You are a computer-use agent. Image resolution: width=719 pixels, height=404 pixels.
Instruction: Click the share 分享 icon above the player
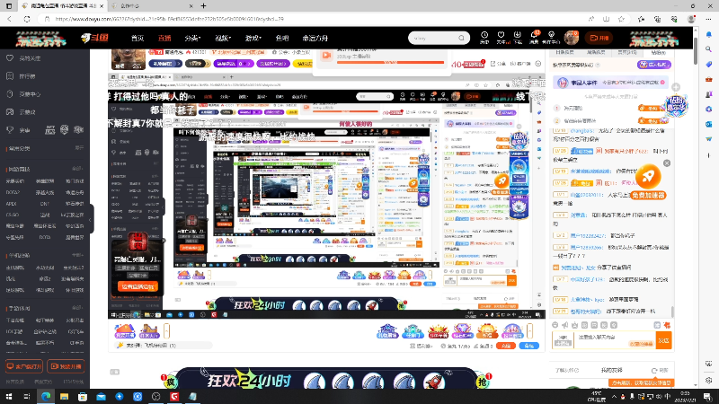point(498,64)
